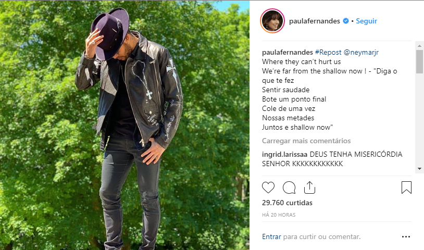Visit the @neymarjr mention

click(x=361, y=52)
